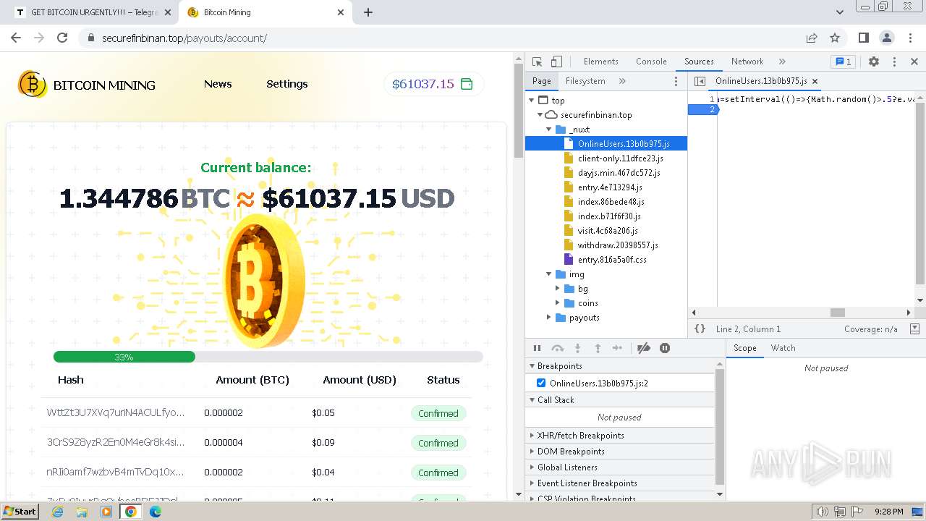The image size is (926, 521).
Task: Expand the payouts folder
Action: click(x=549, y=318)
